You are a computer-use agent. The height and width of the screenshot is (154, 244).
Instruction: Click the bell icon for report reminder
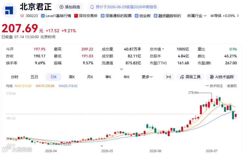[x=92, y=7]
